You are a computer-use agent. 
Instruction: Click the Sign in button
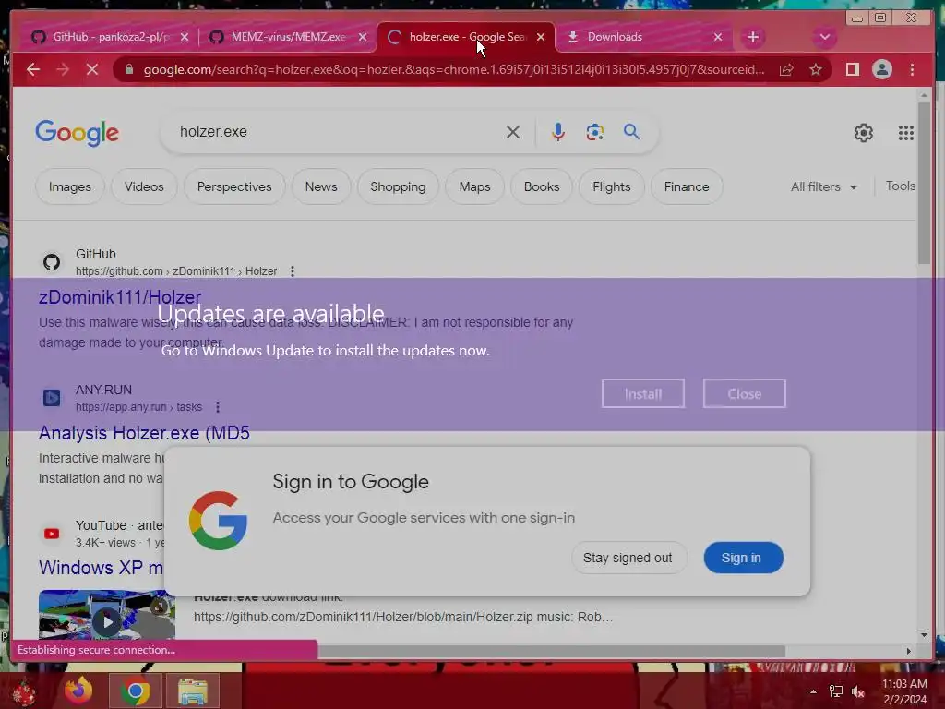pos(743,558)
